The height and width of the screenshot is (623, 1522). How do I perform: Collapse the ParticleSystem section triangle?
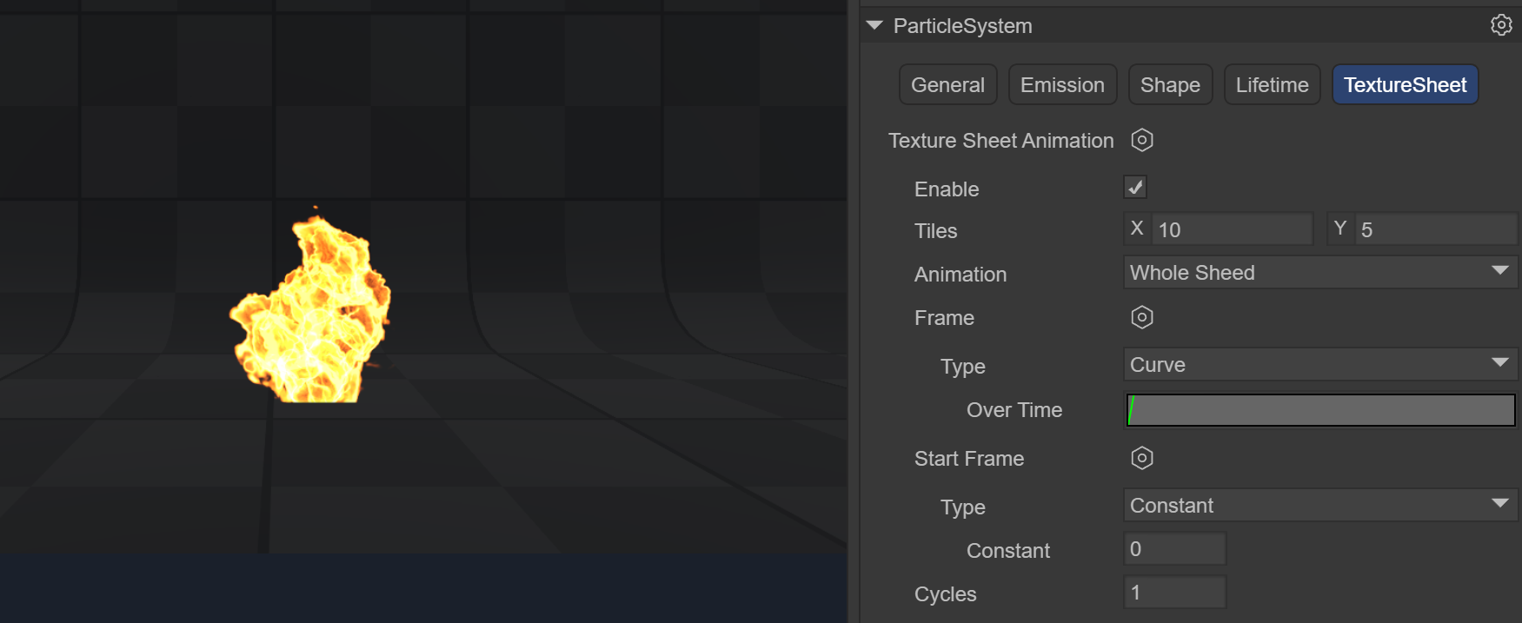[874, 26]
